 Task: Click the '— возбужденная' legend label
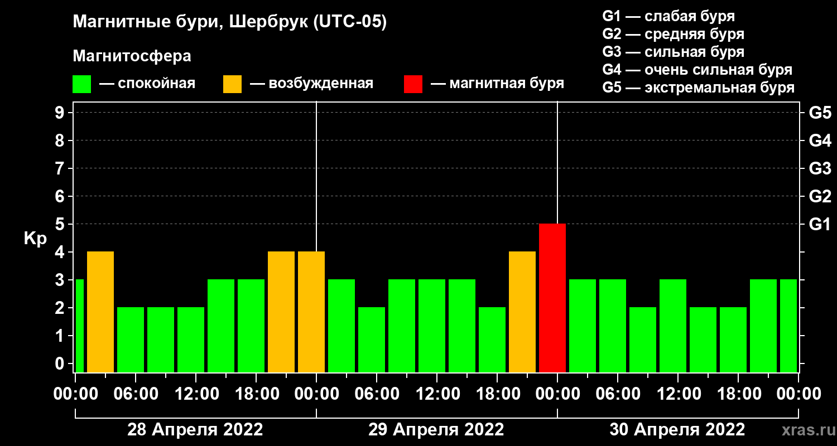[x=311, y=84]
